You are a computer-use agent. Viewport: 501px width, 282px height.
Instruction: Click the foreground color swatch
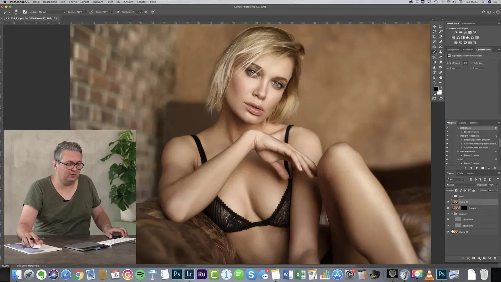[436, 89]
